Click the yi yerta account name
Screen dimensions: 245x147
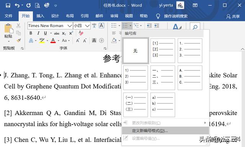(x=166, y=5)
